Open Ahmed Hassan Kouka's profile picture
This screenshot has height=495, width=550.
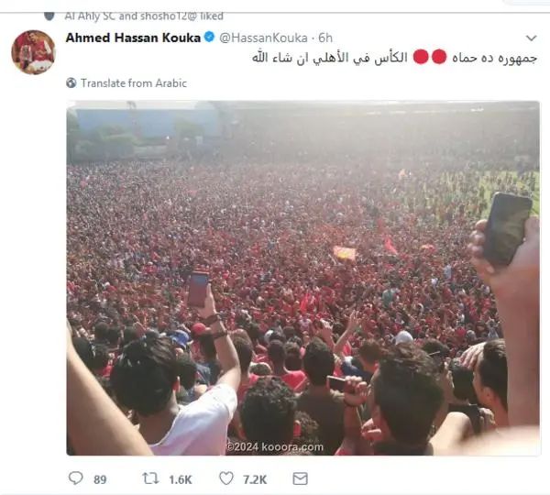(x=34, y=52)
